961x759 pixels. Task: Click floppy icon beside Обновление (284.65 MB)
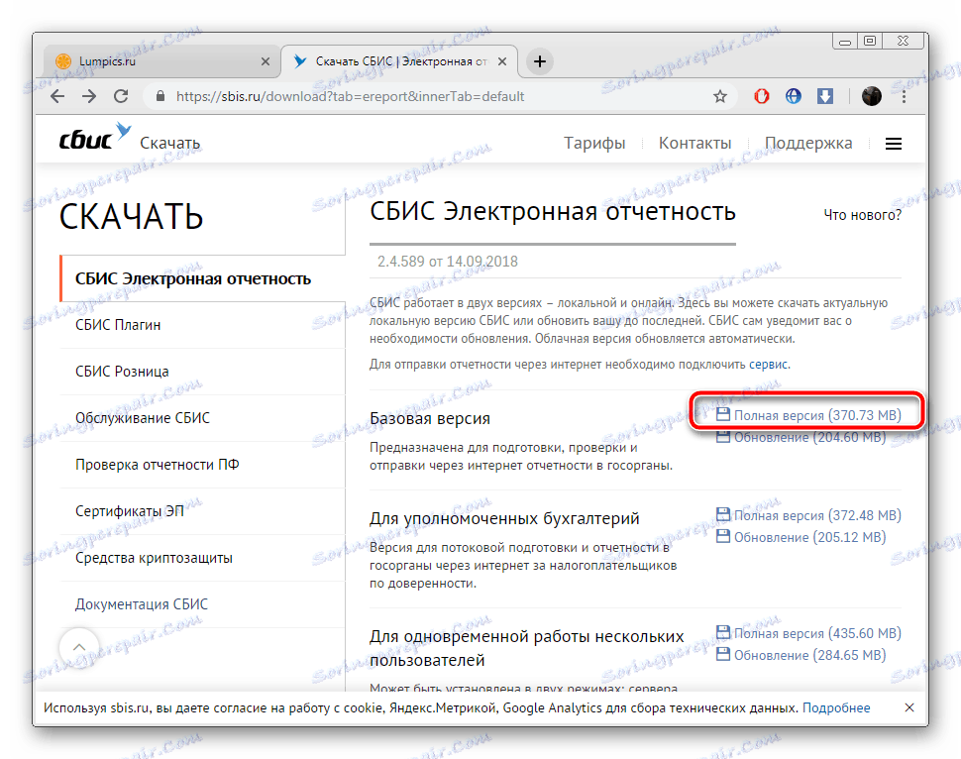pyautogui.click(x=723, y=654)
